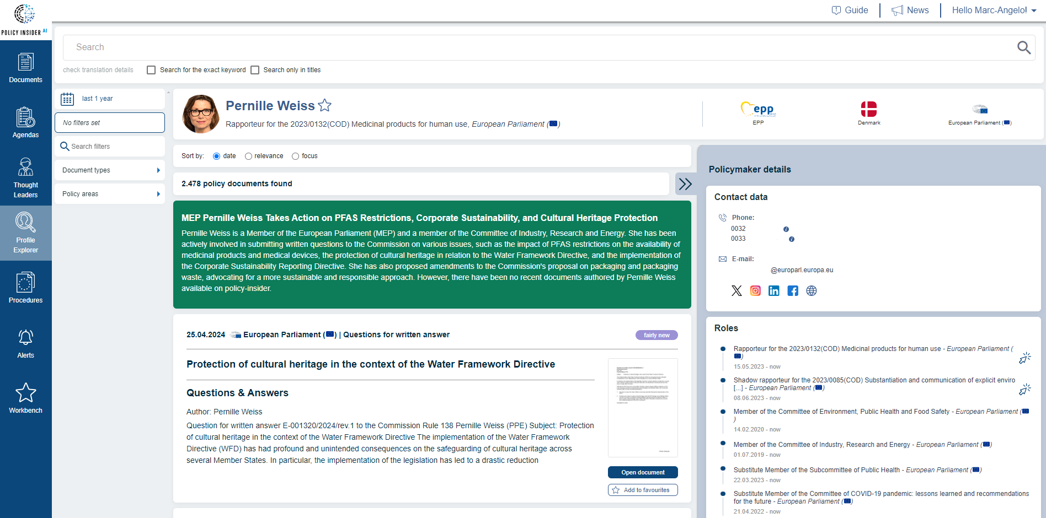Open the calendar date range icon
This screenshot has width=1046, height=518.
pyautogui.click(x=67, y=99)
